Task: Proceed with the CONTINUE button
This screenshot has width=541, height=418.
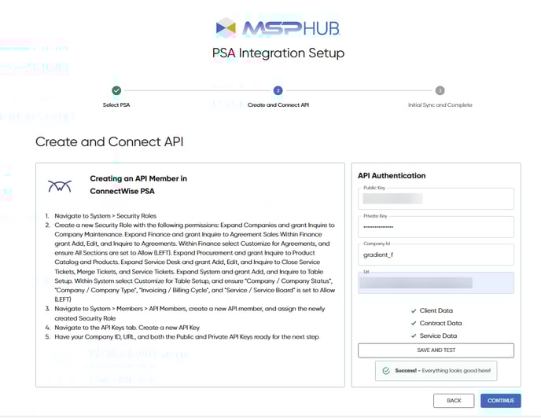Action: click(x=501, y=401)
